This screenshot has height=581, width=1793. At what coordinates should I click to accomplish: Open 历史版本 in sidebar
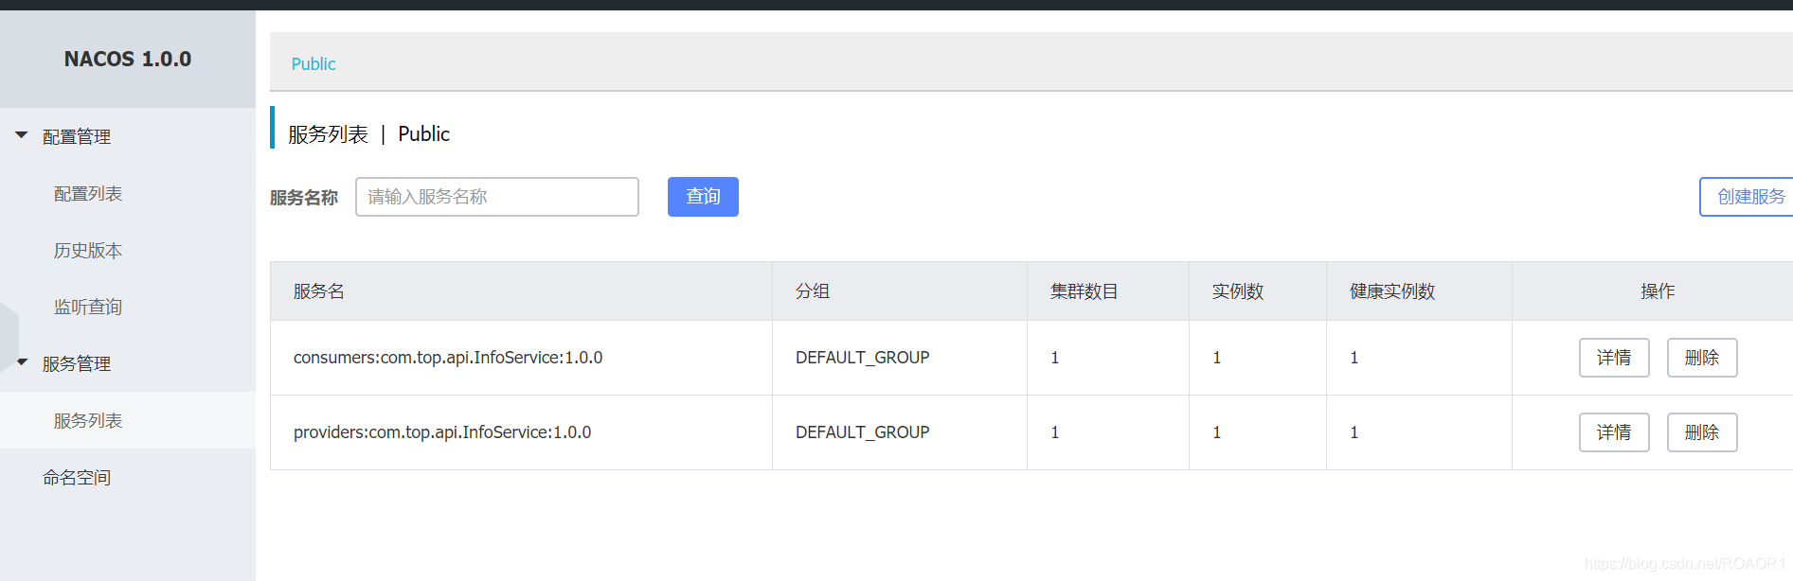tap(88, 250)
